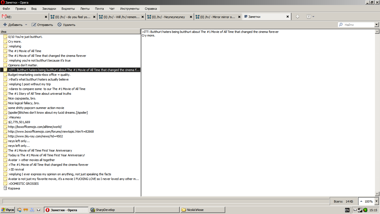Click the alien tray icon near clock

pyautogui.click(x=355, y=210)
